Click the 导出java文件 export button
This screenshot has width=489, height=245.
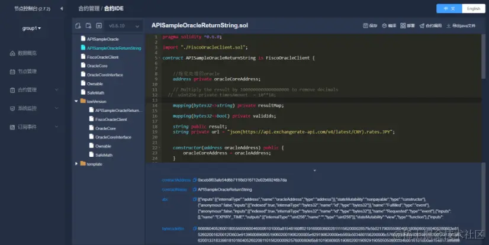point(461,25)
